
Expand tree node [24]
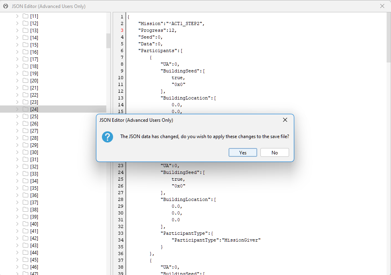17,109
